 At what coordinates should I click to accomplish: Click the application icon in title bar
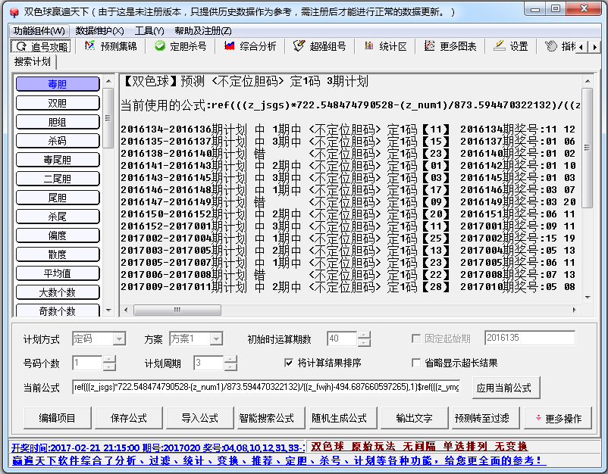click(x=14, y=12)
